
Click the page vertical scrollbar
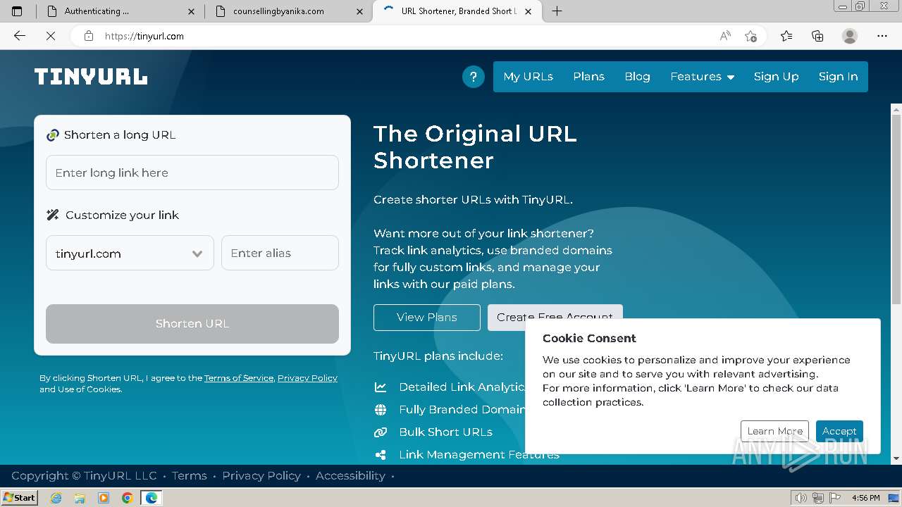point(896,209)
